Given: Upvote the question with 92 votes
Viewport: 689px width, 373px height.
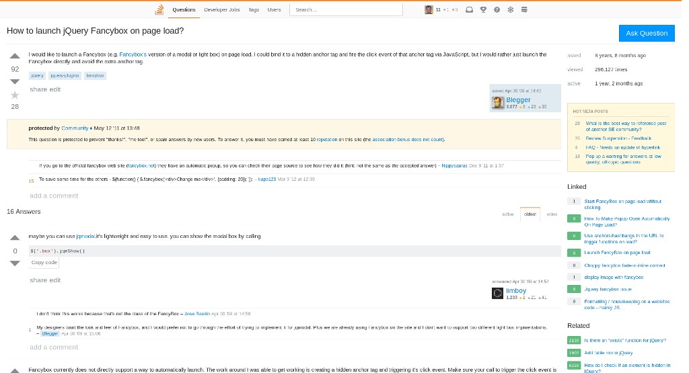Looking at the screenshot, I should 15,56.
